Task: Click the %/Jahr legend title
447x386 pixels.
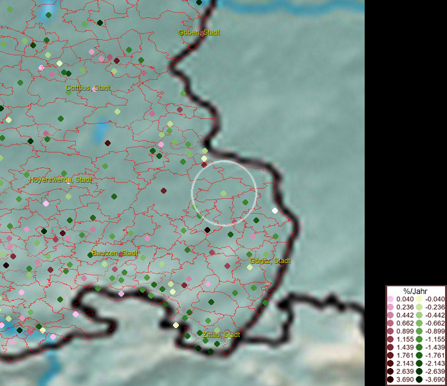Action: pyautogui.click(x=415, y=291)
